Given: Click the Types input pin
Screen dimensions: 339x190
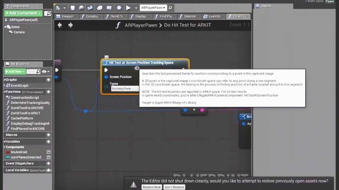Looking at the screenshot, I should pyautogui.click(x=106, y=87).
